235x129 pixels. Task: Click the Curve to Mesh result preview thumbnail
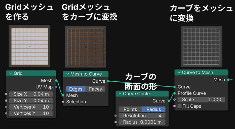[x=201, y=46]
